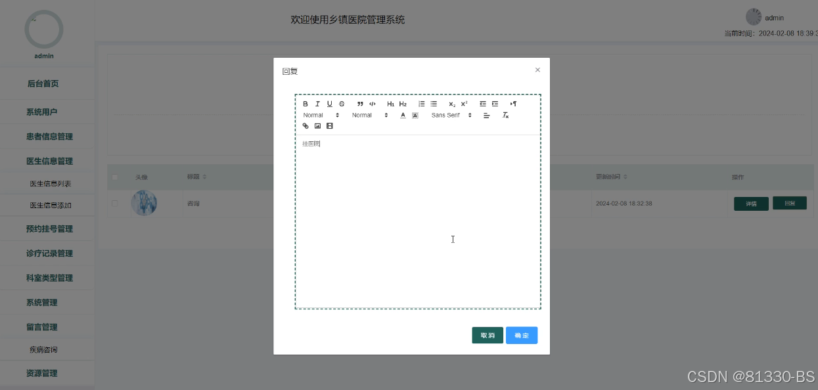Open the text alignment picker
Screen dimensions: 818x390
[487, 115]
